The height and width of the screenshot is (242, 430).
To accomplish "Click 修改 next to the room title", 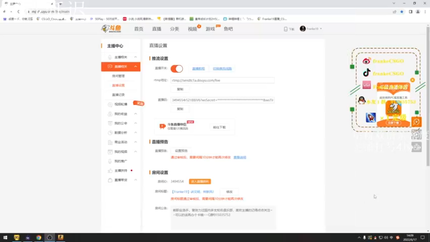I will (230, 192).
